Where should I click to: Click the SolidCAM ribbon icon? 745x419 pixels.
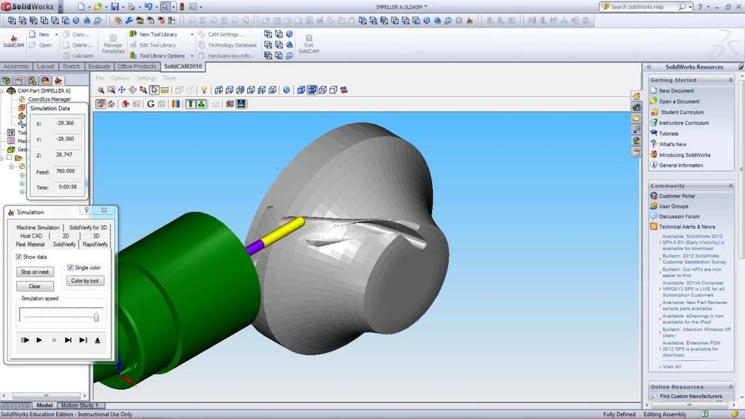(13, 41)
